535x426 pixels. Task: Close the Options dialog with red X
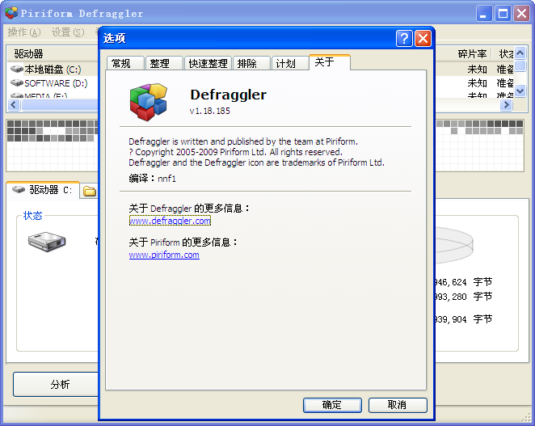tap(423, 38)
